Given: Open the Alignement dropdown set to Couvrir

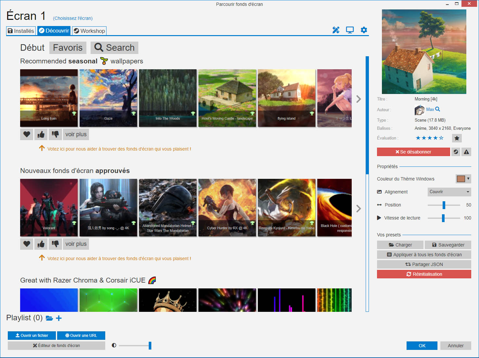Looking at the screenshot, I should (x=449, y=192).
